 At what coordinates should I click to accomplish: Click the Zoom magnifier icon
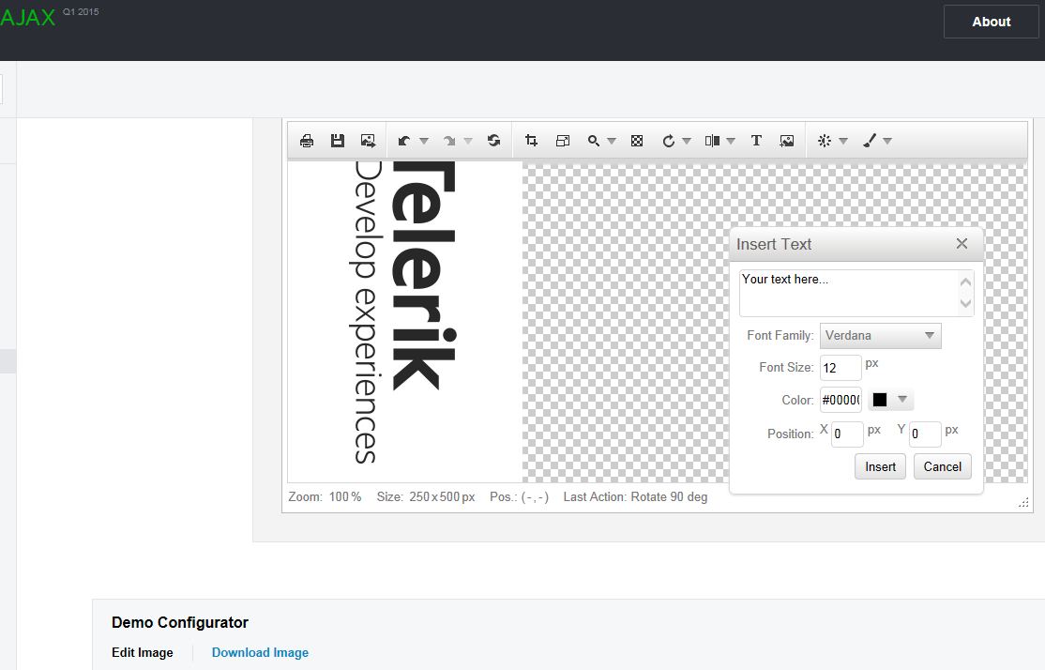[593, 141]
